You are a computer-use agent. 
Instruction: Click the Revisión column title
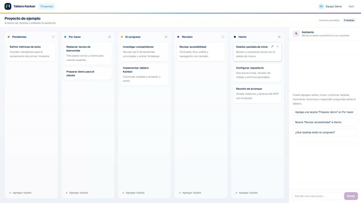click(x=187, y=37)
